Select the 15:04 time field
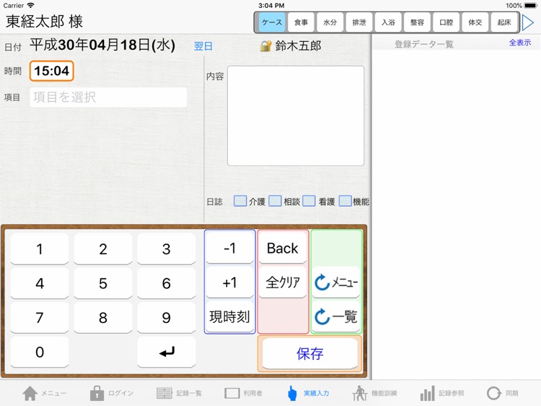 52,71
